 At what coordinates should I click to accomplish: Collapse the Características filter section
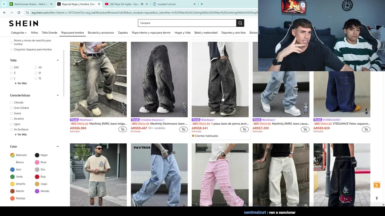[57, 95]
